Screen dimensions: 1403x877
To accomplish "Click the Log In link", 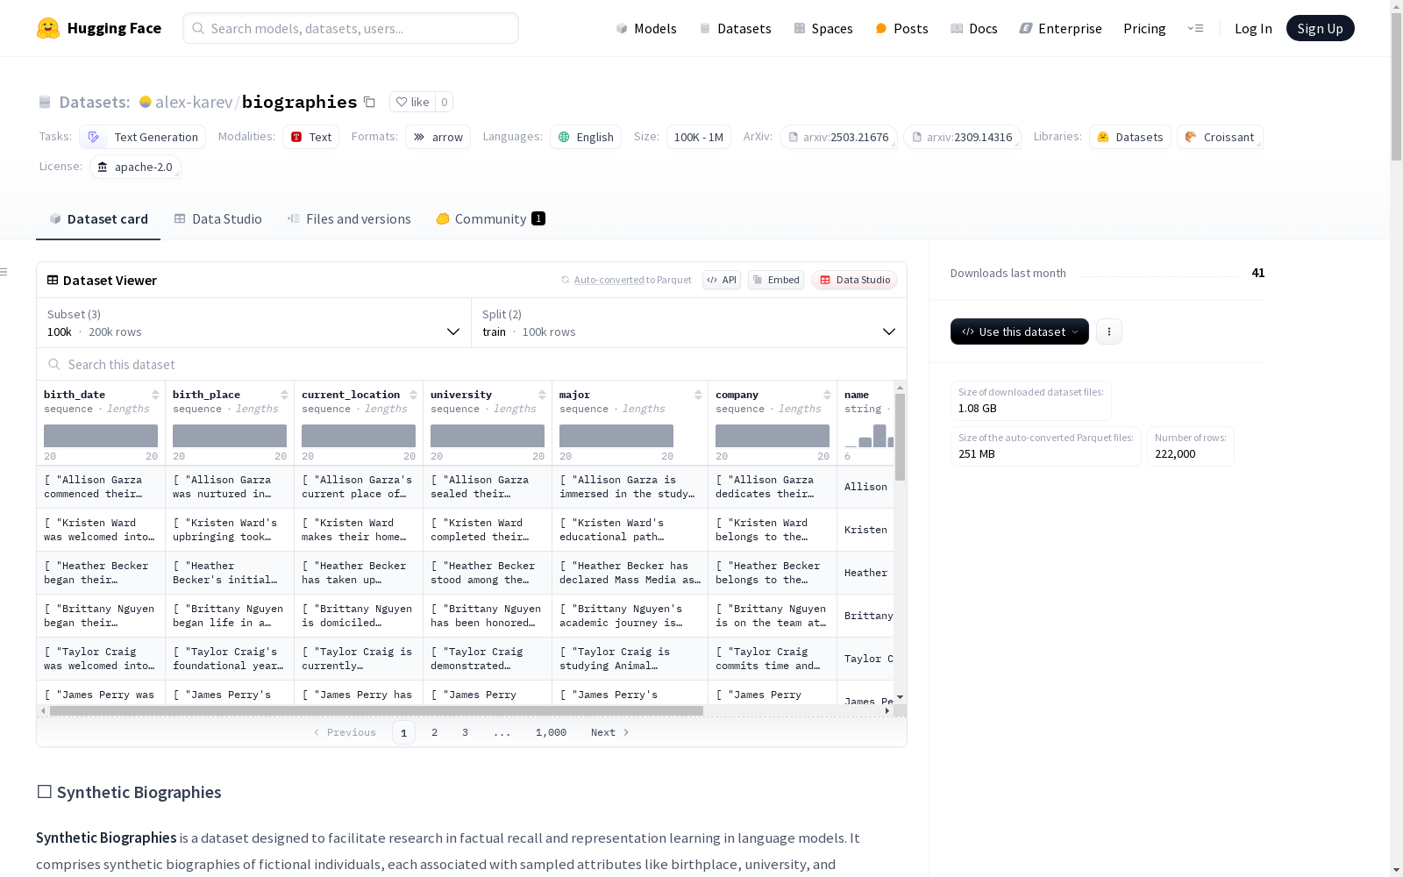I will (x=1253, y=28).
